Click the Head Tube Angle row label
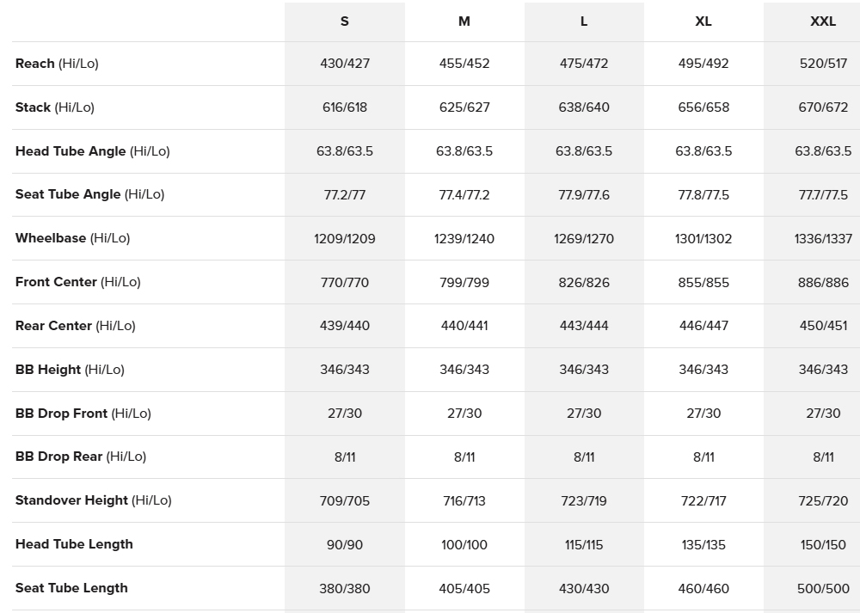The width and height of the screenshot is (860, 613). [93, 151]
